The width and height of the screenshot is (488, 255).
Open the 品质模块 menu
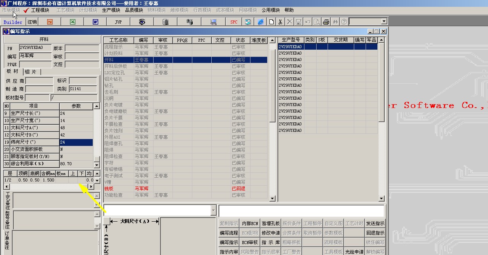134,10
